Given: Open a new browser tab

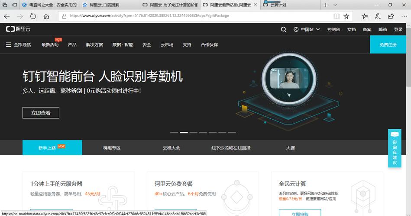Looking at the screenshot, I should 326,5.
